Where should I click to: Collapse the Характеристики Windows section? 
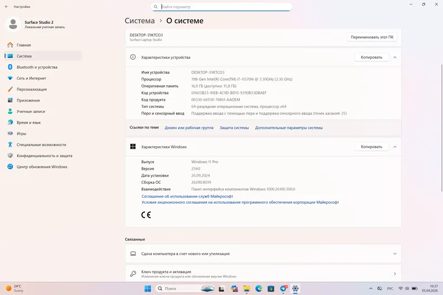click(x=395, y=147)
